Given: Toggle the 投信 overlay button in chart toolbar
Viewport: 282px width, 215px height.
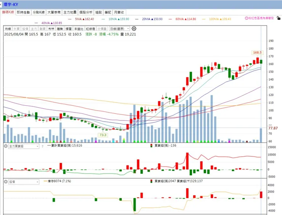Looking at the screenshot, I should click(25, 29).
